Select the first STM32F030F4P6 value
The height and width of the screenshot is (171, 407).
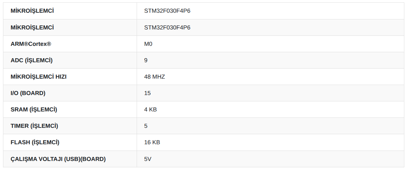(167, 11)
